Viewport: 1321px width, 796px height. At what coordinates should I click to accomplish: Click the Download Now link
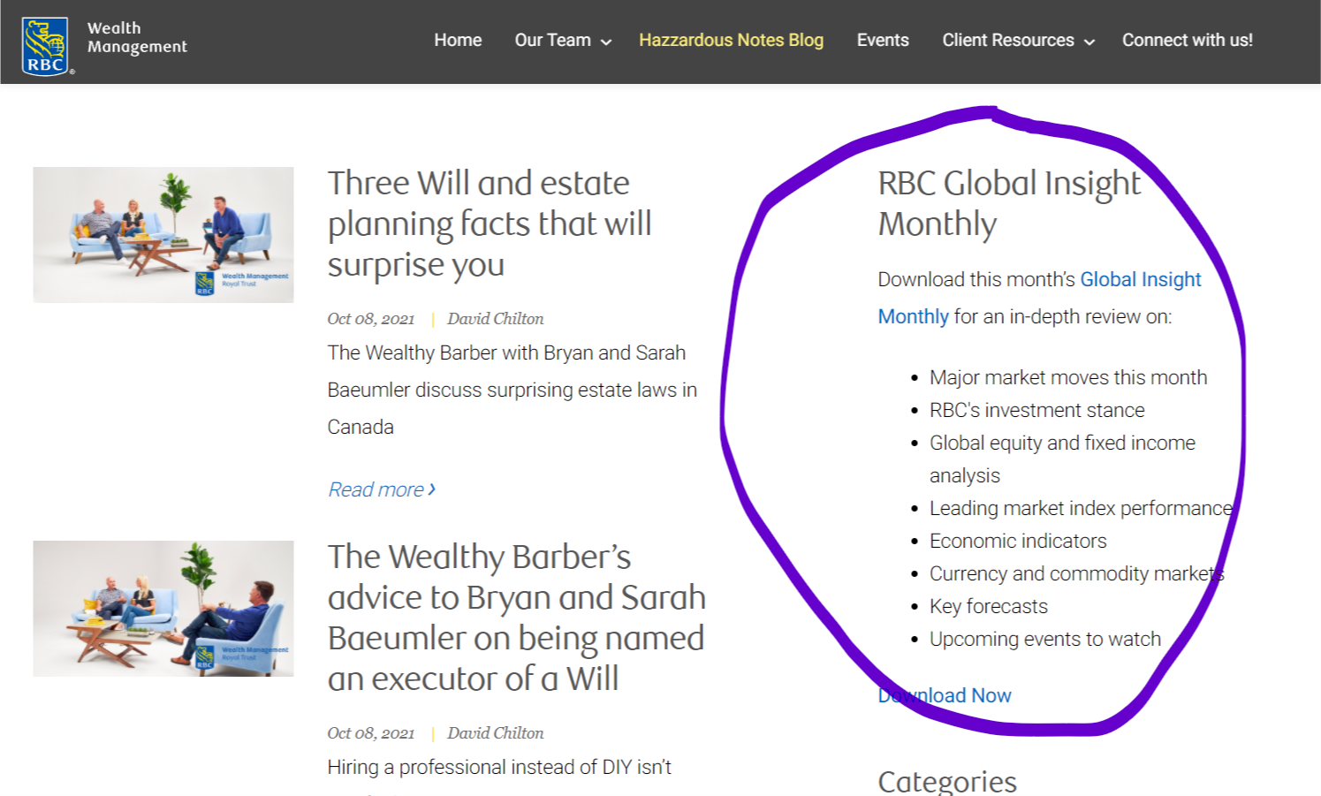click(945, 696)
